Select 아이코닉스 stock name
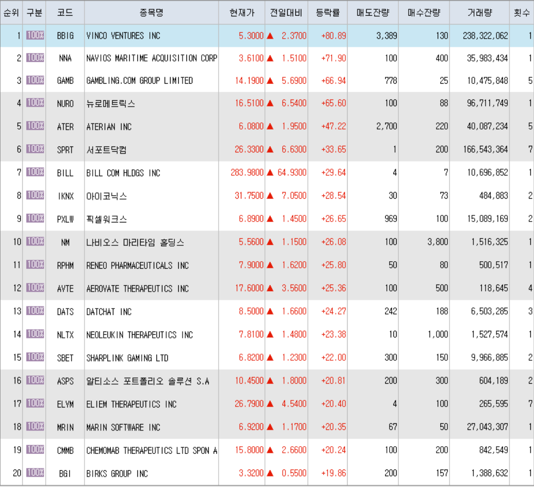The height and width of the screenshot is (487, 534). pyautogui.click(x=107, y=196)
